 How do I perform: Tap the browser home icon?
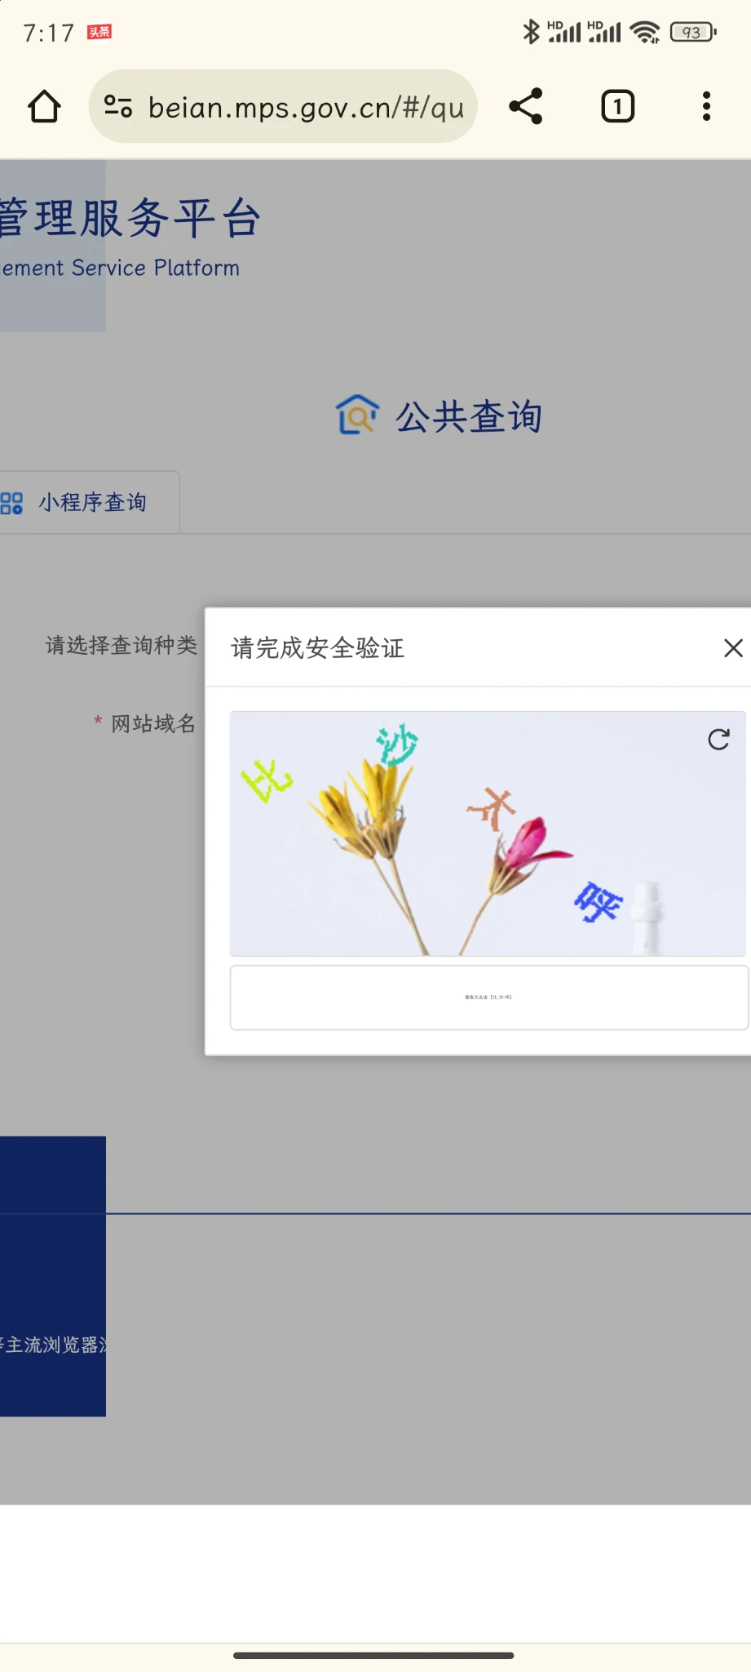pyautogui.click(x=44, y=107)
